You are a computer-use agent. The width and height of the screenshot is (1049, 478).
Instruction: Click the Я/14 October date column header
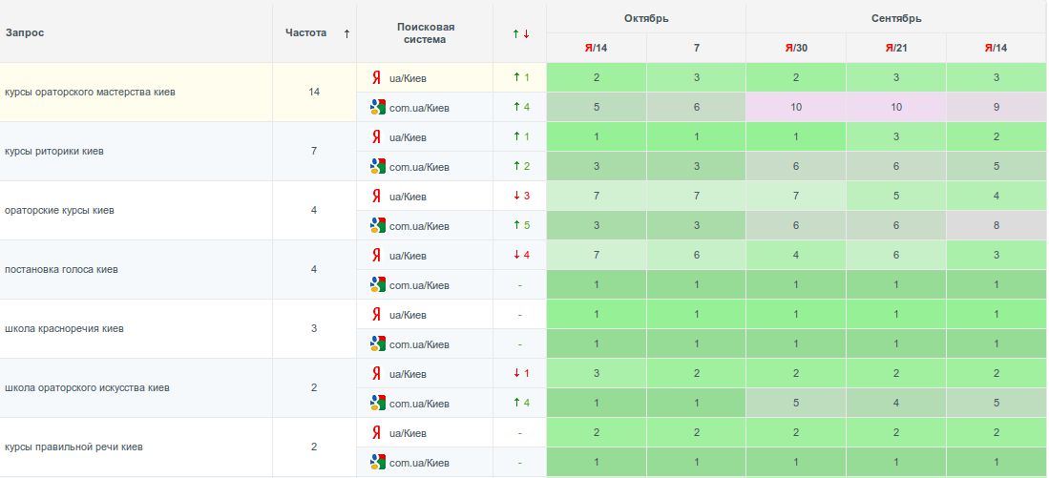pos(597,48)
